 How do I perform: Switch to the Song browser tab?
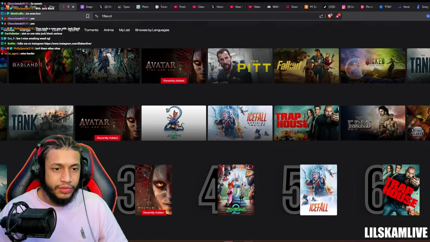click(423, 7)
